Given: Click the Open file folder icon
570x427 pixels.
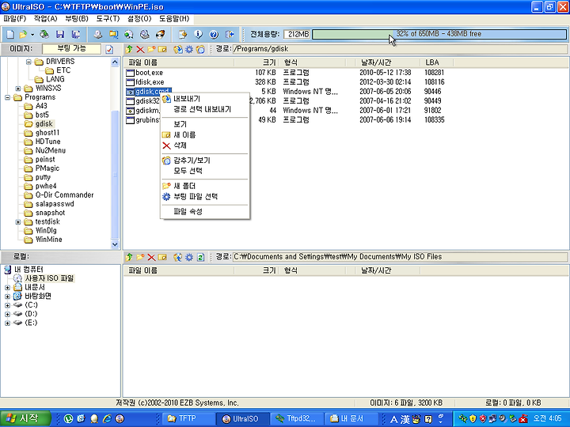Looking at the screenshot, I should [x=23, y=35].
